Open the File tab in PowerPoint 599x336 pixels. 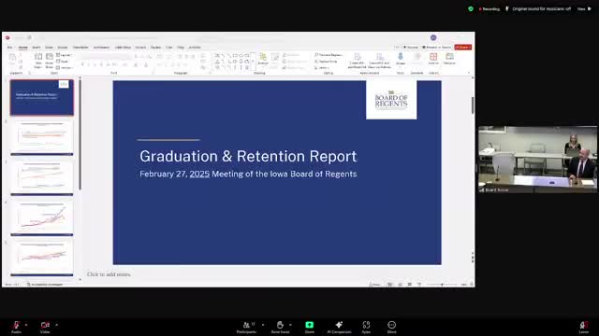(x=10, y=48)
